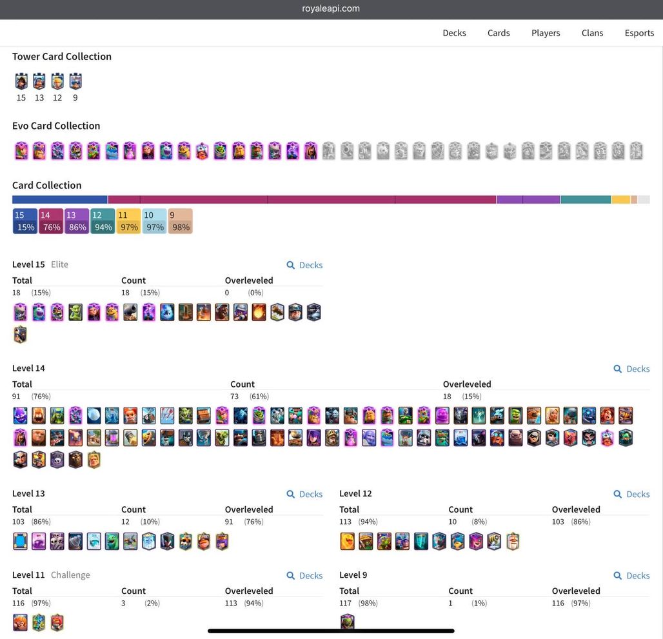Viewport: 663px width, 639px height.
Task: Click the purple level 13 badge showing 86%
Action: pos(77,221)
